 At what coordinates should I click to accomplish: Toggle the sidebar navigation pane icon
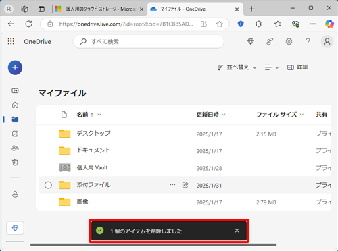(x=15, y=90)
